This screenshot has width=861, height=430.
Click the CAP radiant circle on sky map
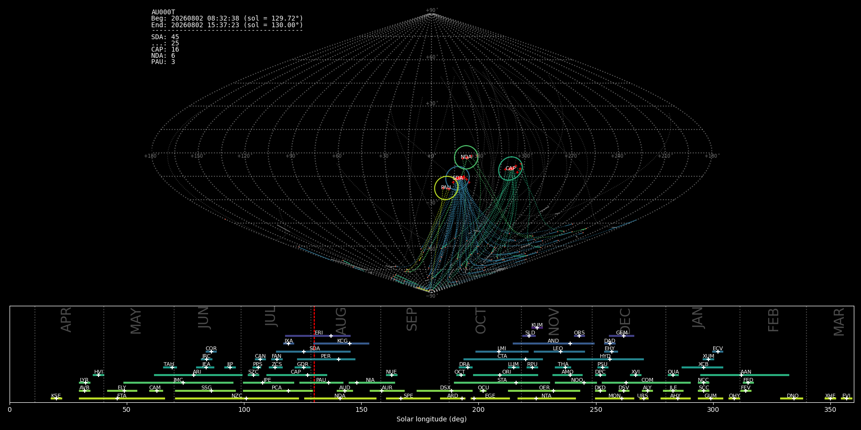[510, 169]
